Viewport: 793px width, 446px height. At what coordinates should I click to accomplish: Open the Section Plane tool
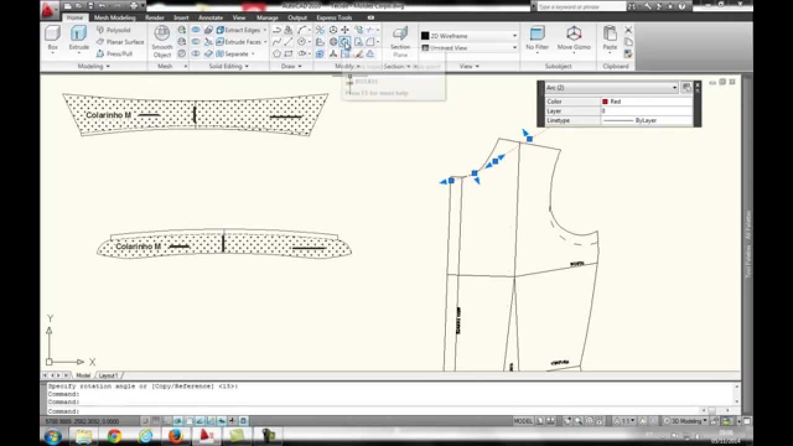click(400, 42)
